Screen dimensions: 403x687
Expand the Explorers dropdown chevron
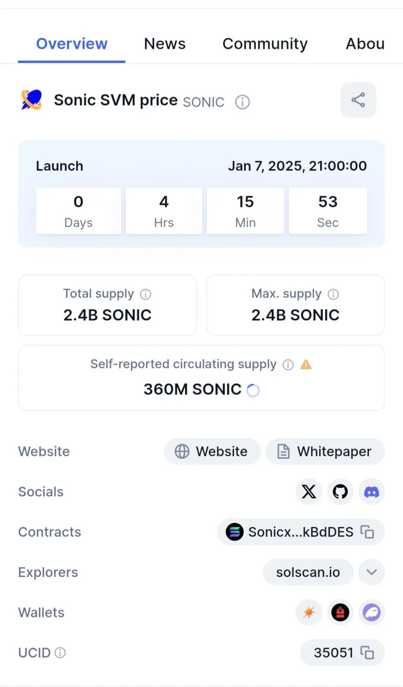pos(372,572)
